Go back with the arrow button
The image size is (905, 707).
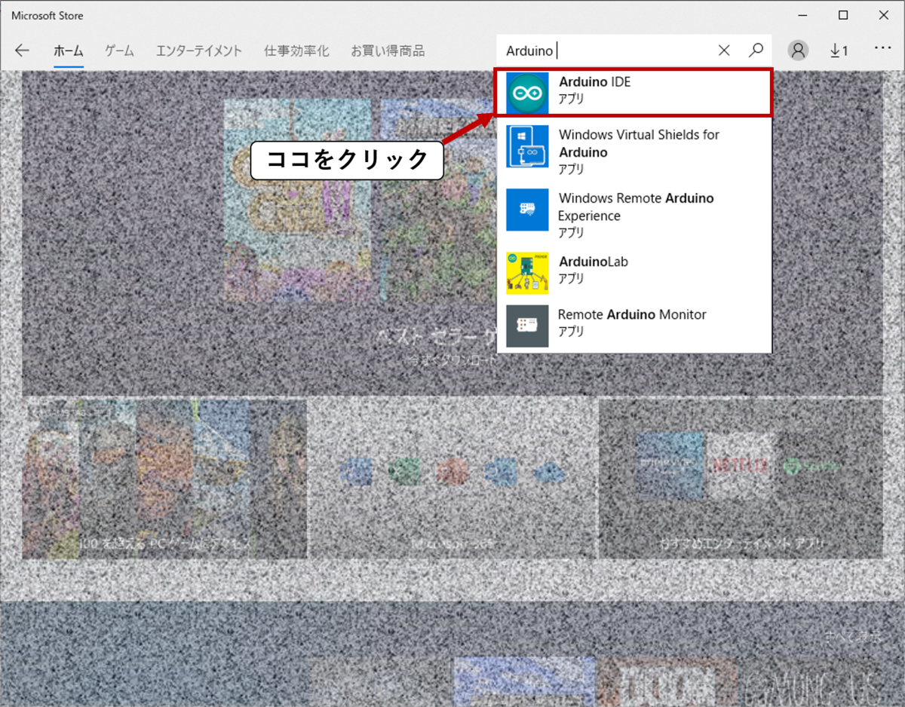pyautogui.click(x=22, y=50)
